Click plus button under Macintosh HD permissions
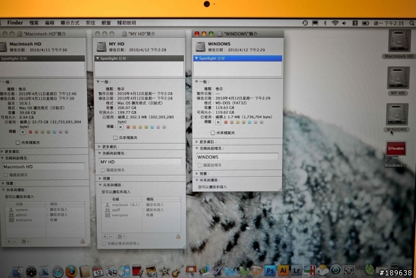This screenshot has width=416, height=278. coord(9,242)
